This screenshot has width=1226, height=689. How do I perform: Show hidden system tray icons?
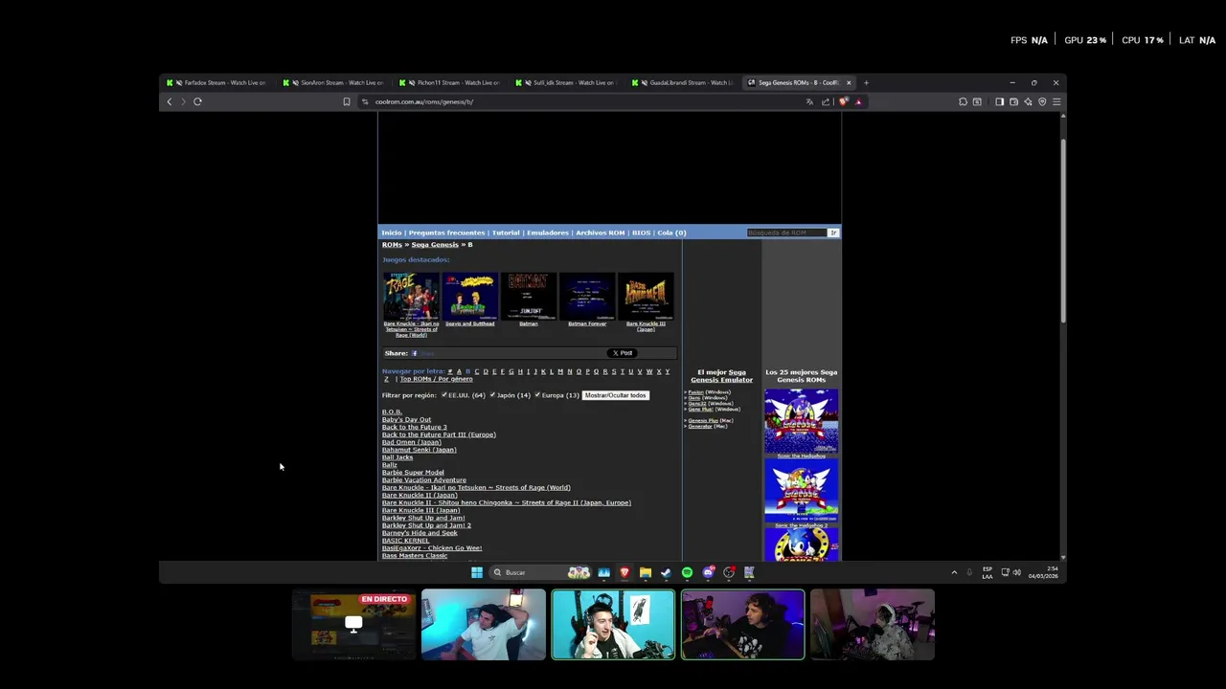point(954,572)
